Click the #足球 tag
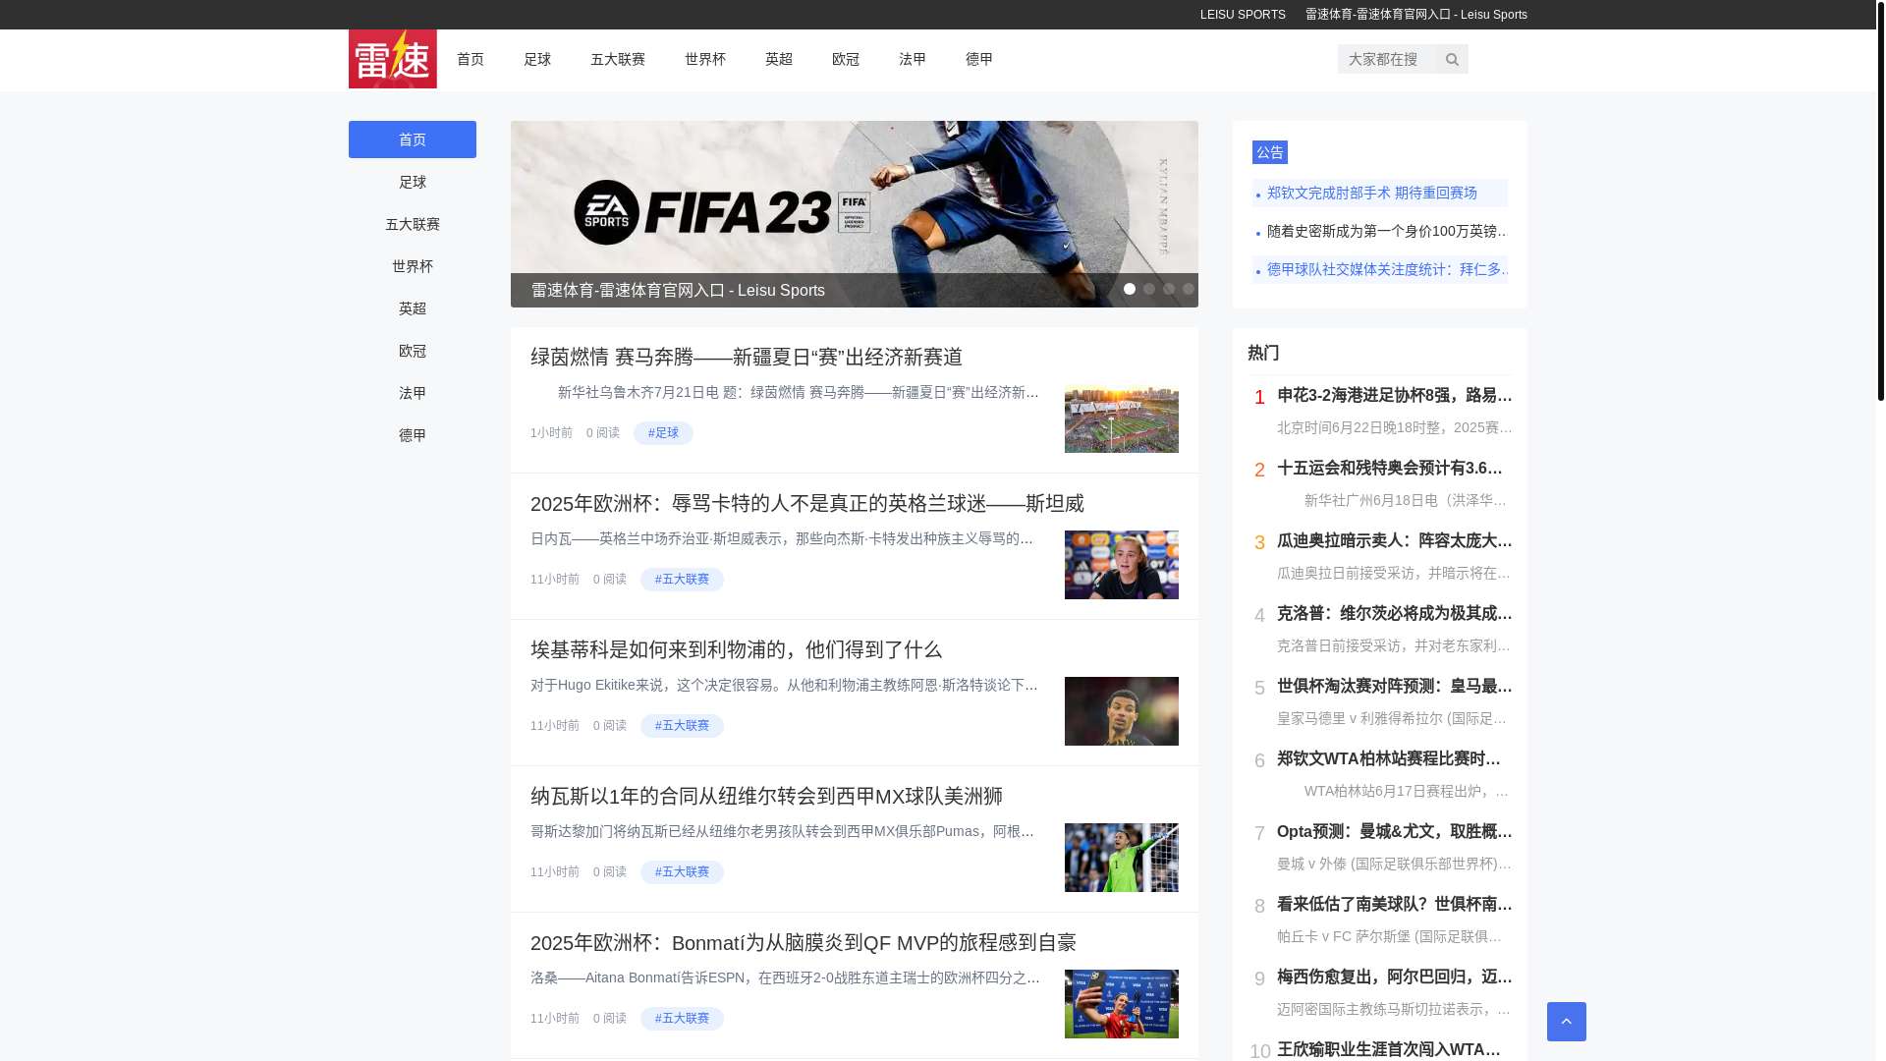This screenshot has height=1061, width=1886. pyautogui.click(x=663, y=433)
